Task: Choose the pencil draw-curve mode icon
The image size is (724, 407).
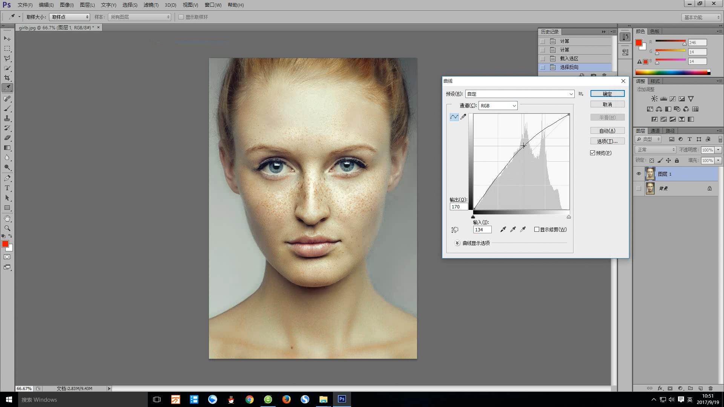Action: 463,117
